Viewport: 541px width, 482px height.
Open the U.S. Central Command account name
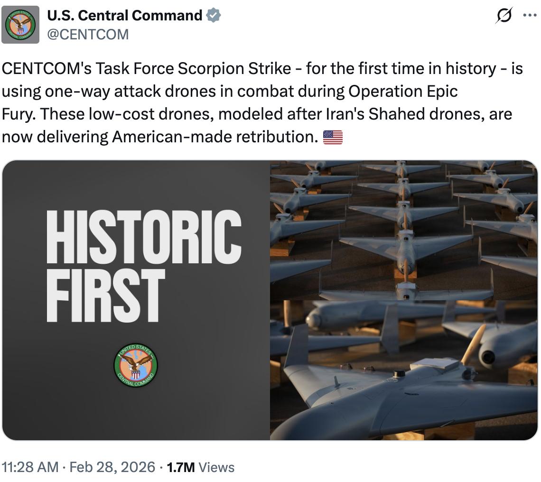coord(124,16)
